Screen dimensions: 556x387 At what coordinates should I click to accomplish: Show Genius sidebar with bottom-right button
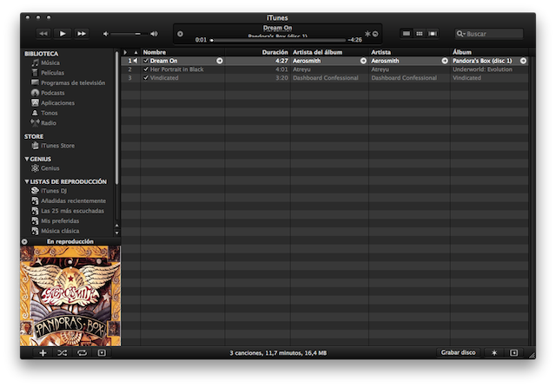click(513, 352)
